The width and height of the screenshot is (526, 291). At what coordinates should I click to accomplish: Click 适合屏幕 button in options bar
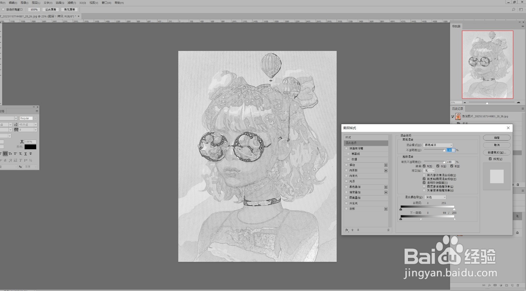pyautogui.click(x=51, y=10)
